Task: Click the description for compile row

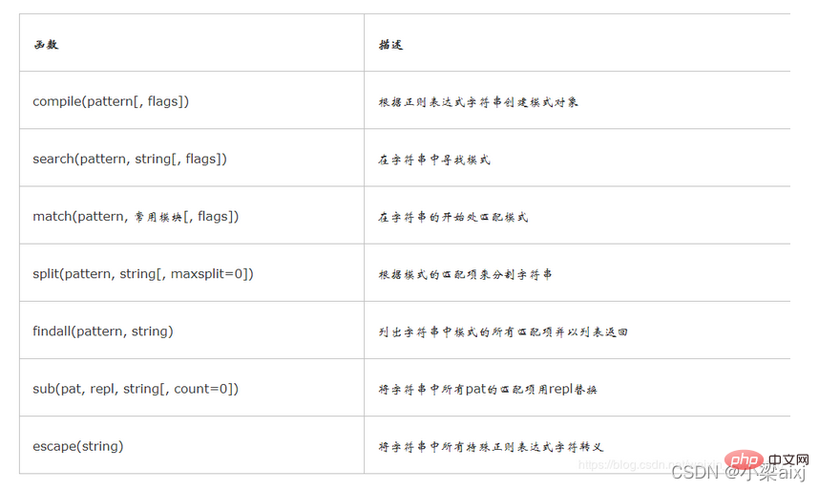Action: click(478, 102)
